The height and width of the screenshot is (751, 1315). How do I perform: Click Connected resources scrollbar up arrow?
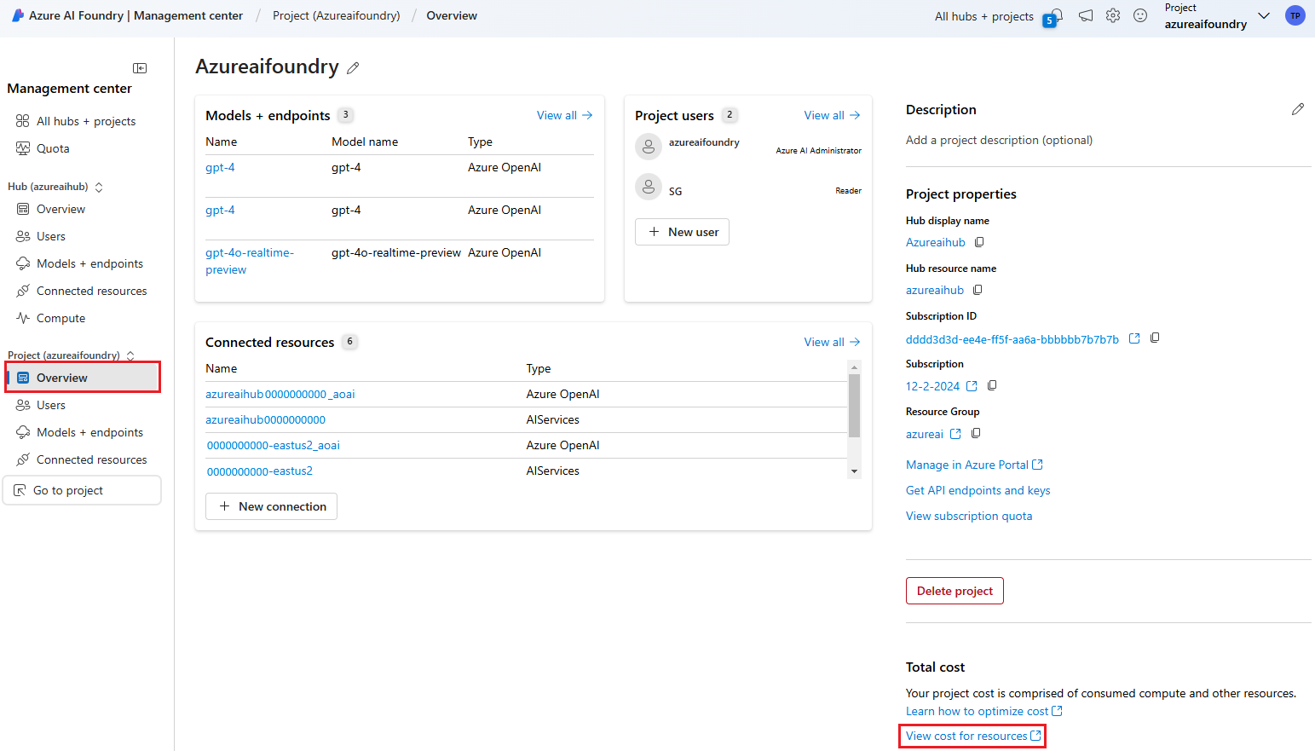pyautogui.click(x=854, y=367)
